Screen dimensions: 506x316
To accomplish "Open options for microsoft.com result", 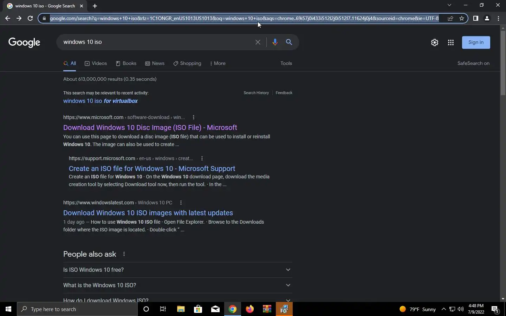I will click(x=194, y=118).
